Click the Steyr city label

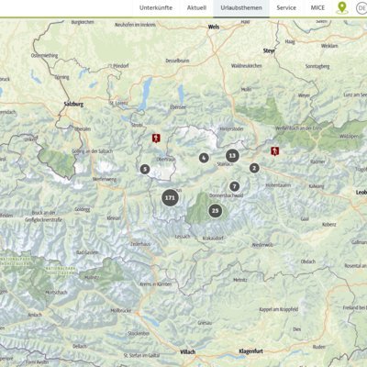pyautogui.click(x=269, y=51)
